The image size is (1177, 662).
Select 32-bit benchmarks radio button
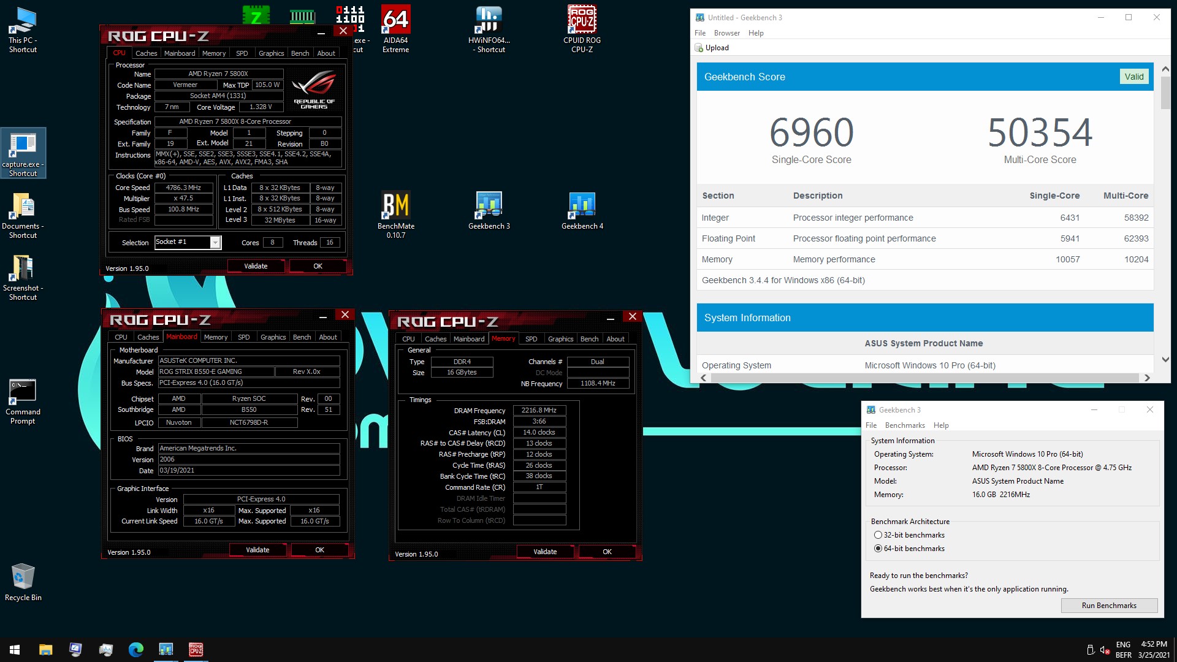click(878, 535)
